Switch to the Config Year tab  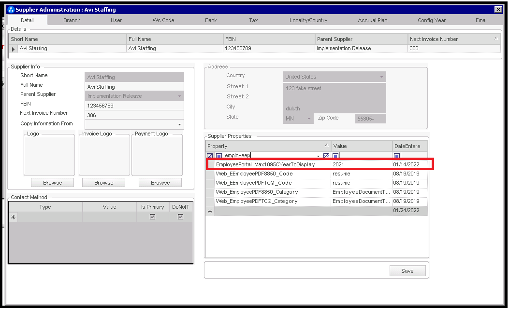click(432, 20)
